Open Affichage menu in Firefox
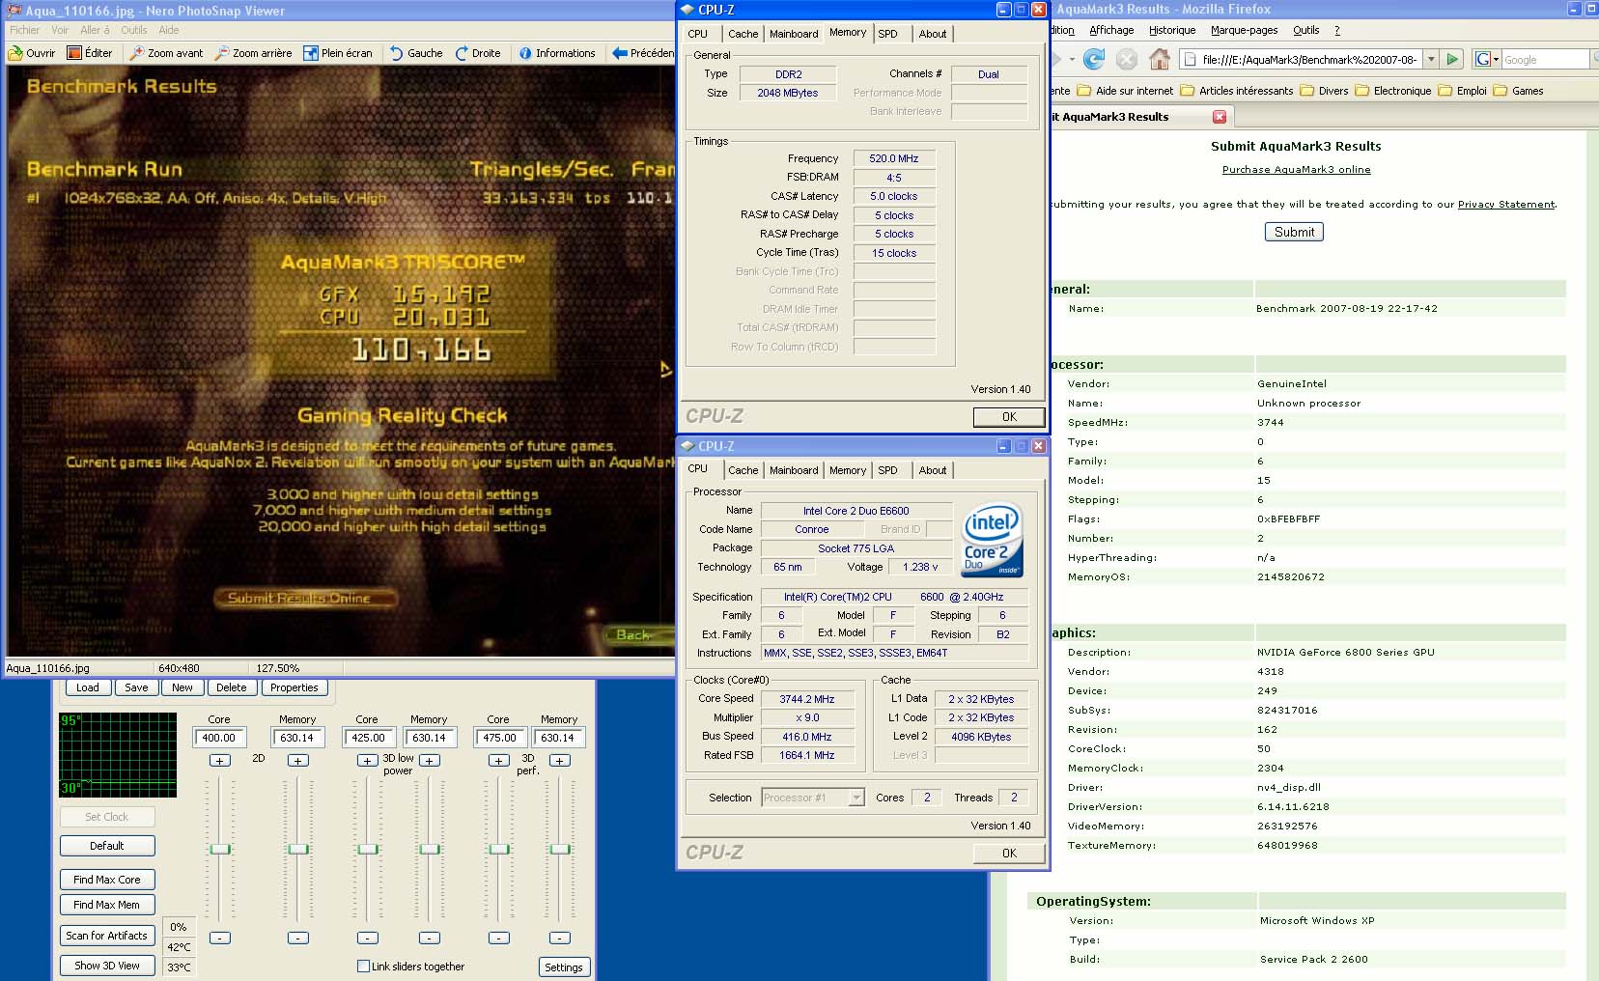The height and width of the screenshot is (981, 1599). (x=1111, y=30)
